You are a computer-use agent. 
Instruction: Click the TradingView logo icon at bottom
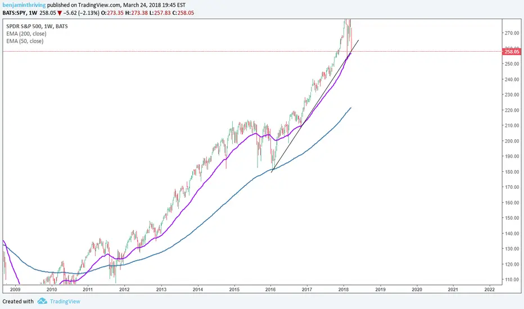[42, 301]
